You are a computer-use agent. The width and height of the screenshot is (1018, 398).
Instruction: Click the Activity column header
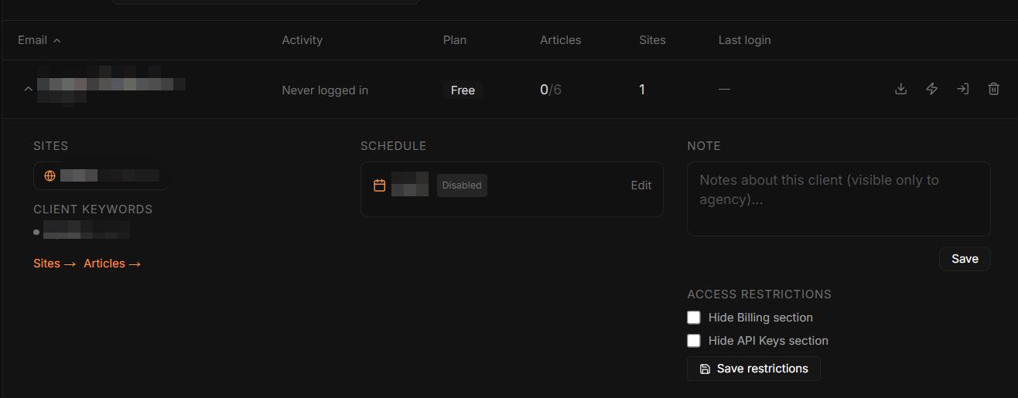tap(302, 40)
